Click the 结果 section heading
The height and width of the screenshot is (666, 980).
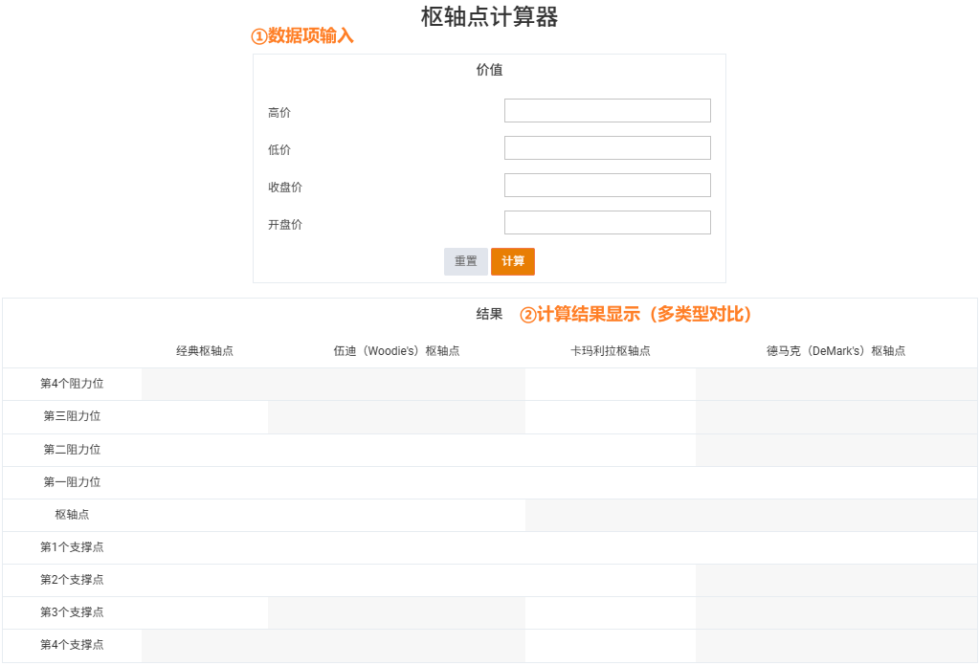[x=489, y=314]
